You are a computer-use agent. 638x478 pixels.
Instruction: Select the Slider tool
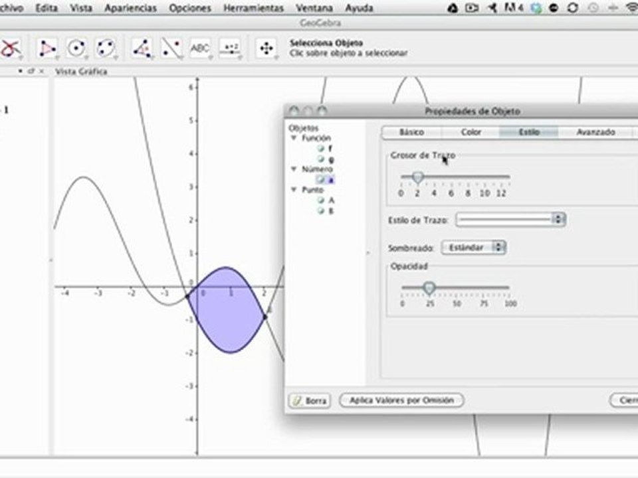(231, 48)
